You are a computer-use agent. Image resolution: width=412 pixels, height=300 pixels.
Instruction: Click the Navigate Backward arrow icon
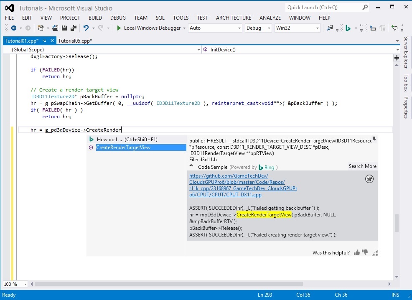pyautogui.click(x=13, y=28)
